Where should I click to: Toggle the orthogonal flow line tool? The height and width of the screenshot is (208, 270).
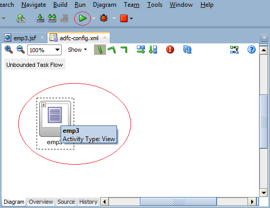tap(124, 50)
